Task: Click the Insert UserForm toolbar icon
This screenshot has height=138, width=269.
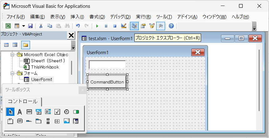Action: 17,26
